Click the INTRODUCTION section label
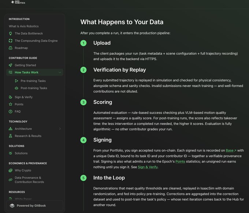 (x=19, y=19)
